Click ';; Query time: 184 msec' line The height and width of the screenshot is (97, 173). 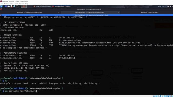(x=14, y=63)
